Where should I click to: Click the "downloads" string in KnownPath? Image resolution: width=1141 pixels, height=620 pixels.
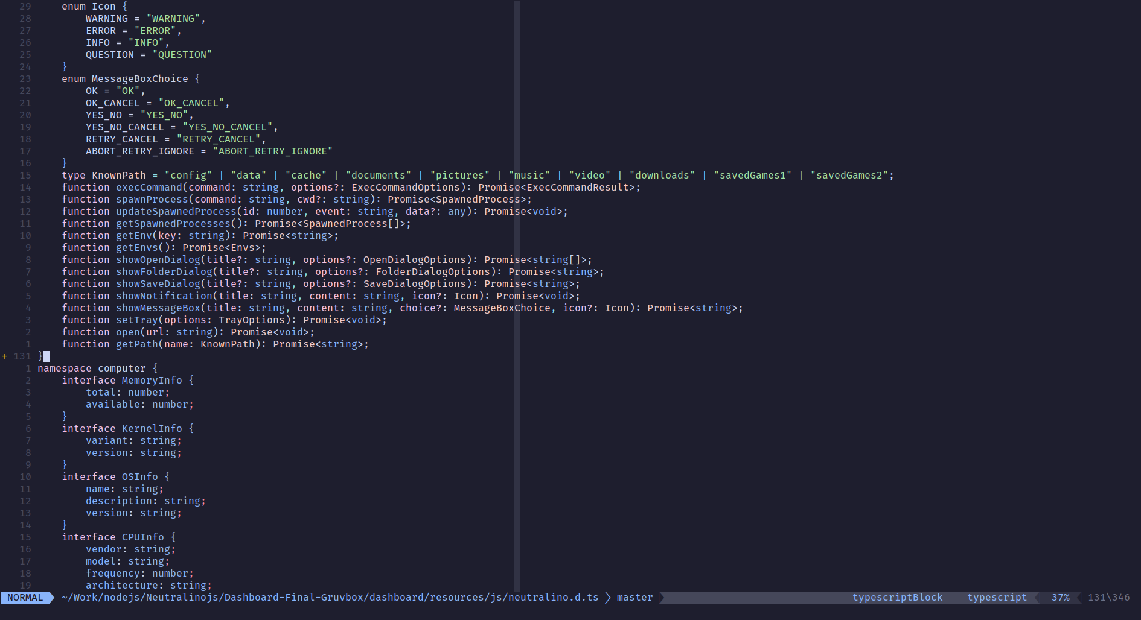point(662,176)
